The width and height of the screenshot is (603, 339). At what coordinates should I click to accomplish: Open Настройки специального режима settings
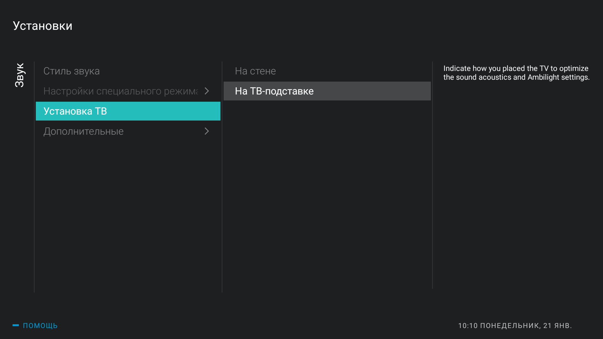[128, 91]
